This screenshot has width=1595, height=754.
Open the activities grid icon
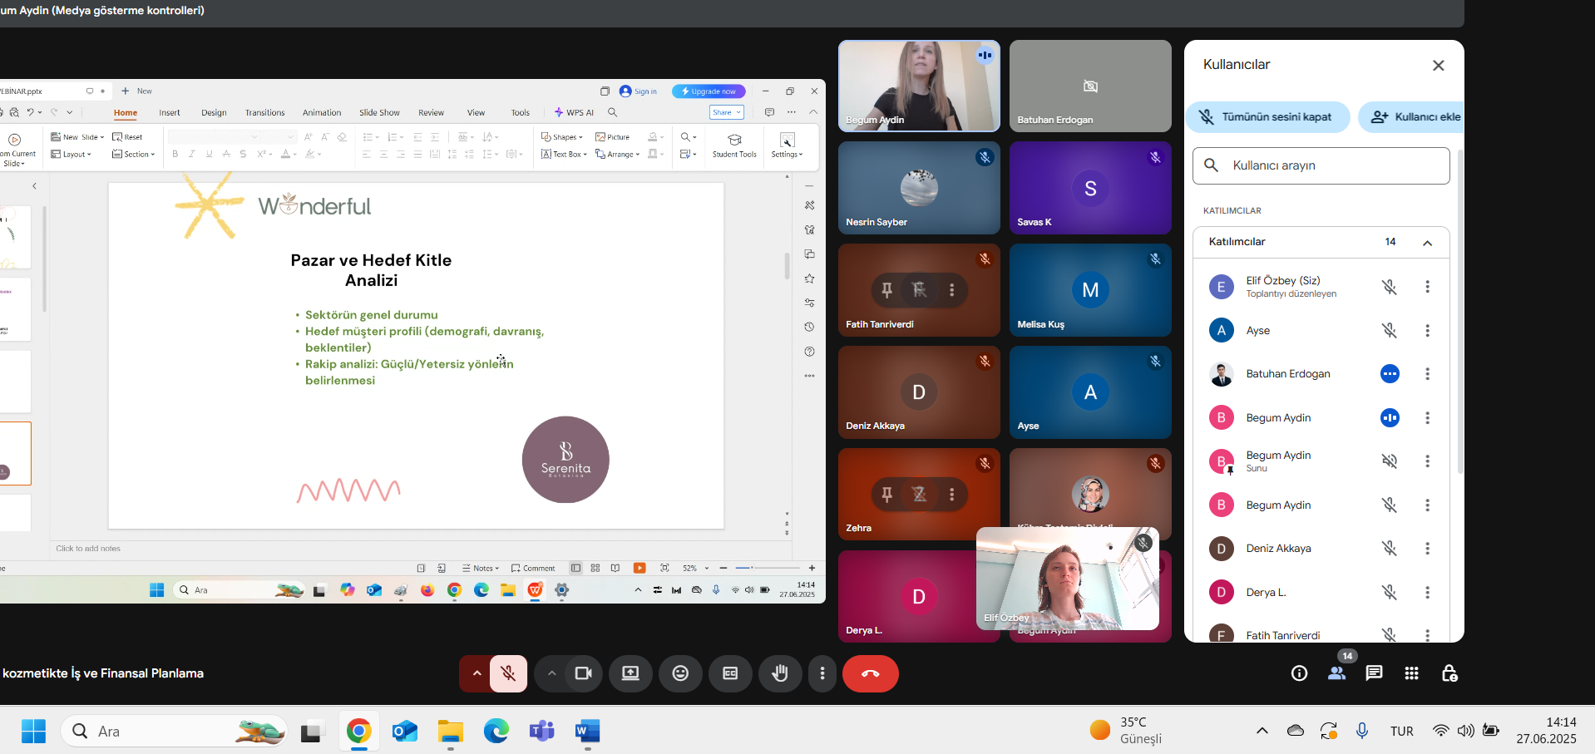[1411, 673]
